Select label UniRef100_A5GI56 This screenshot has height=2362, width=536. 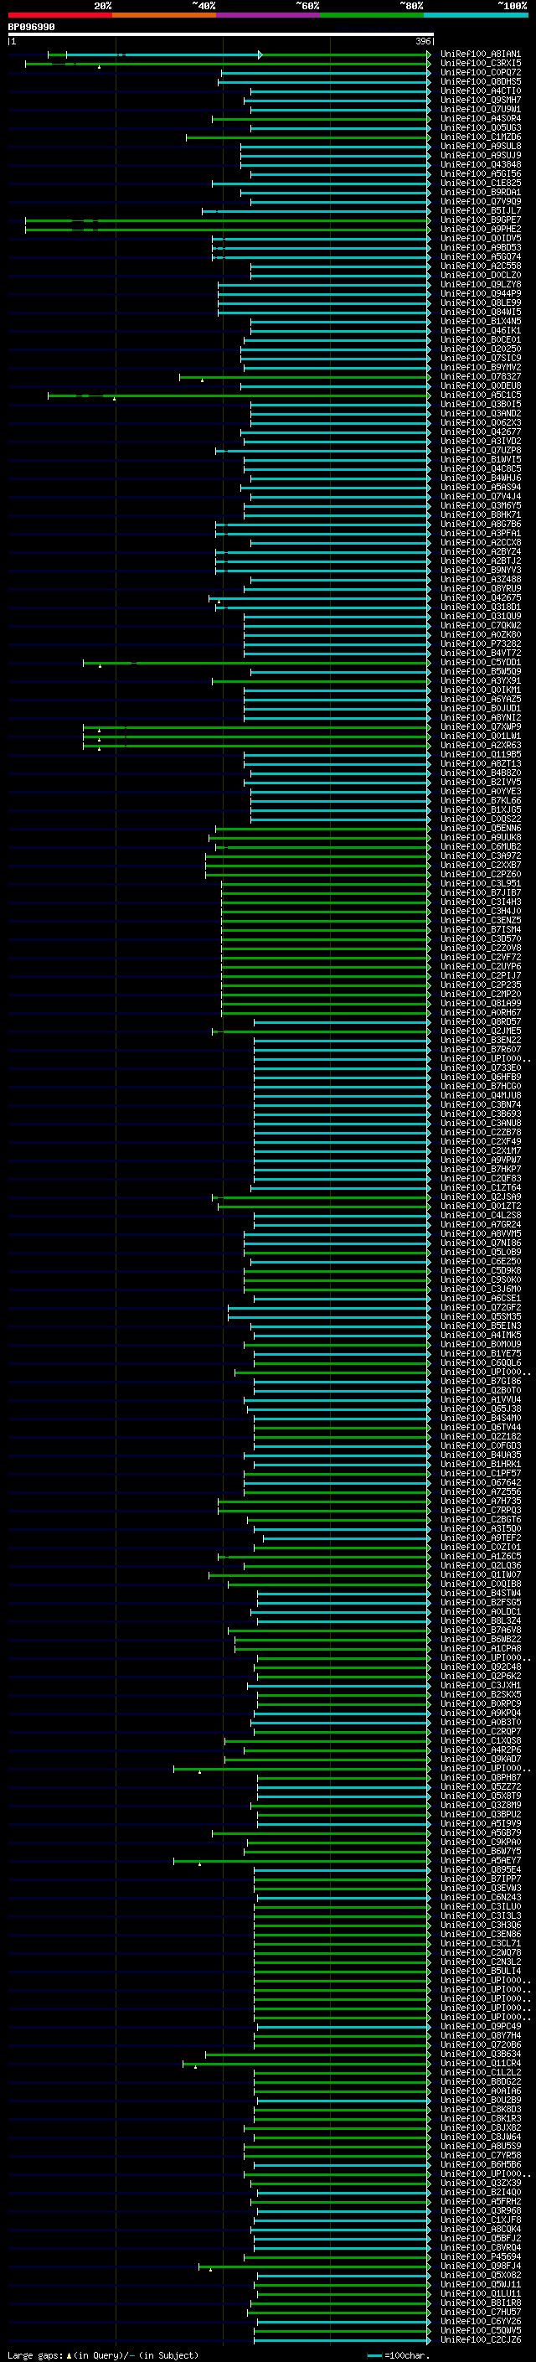[x=480, y=173]
